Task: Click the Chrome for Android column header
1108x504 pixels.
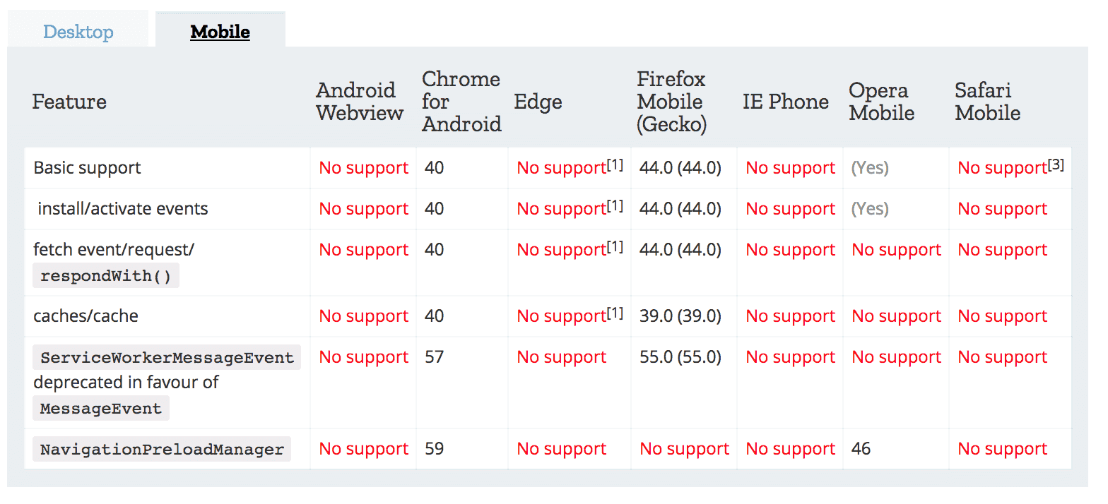Action: 461,102
